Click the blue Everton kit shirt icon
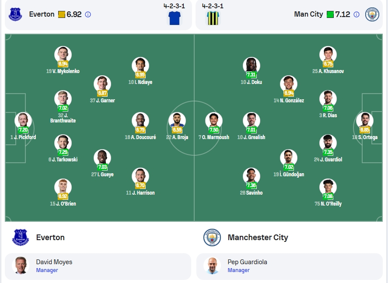Screen dimensions: 388x283 pyautogui.click(x=175, y=18)
